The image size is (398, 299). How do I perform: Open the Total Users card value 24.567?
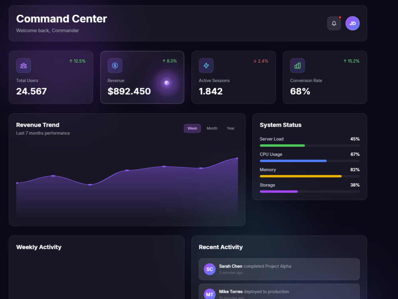pos(31,91)
